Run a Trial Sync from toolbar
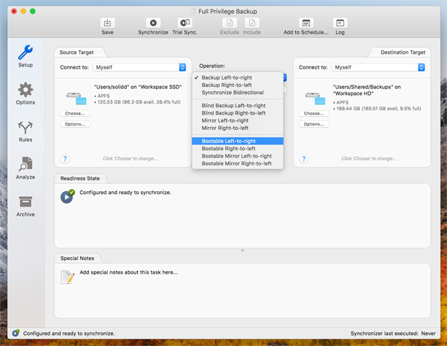 [x=185, y=23]
